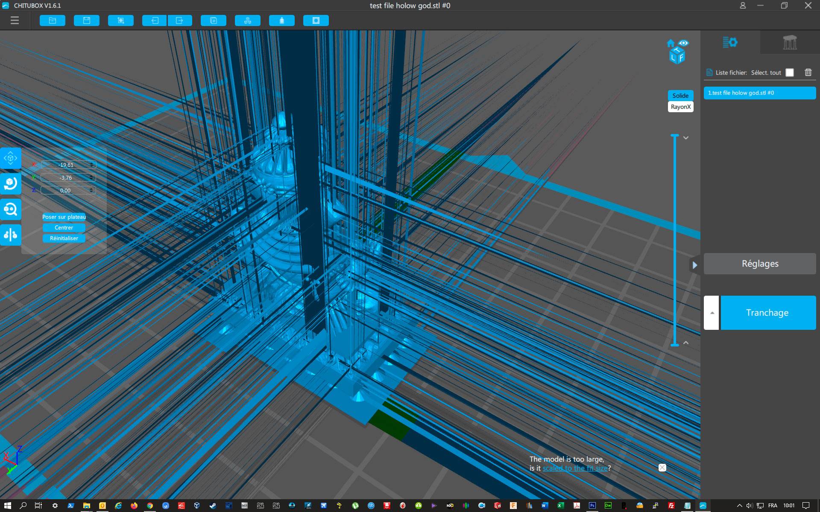Click the layer slider bottom handle
This screenshot has width=820, height=512.
point(675,345)
